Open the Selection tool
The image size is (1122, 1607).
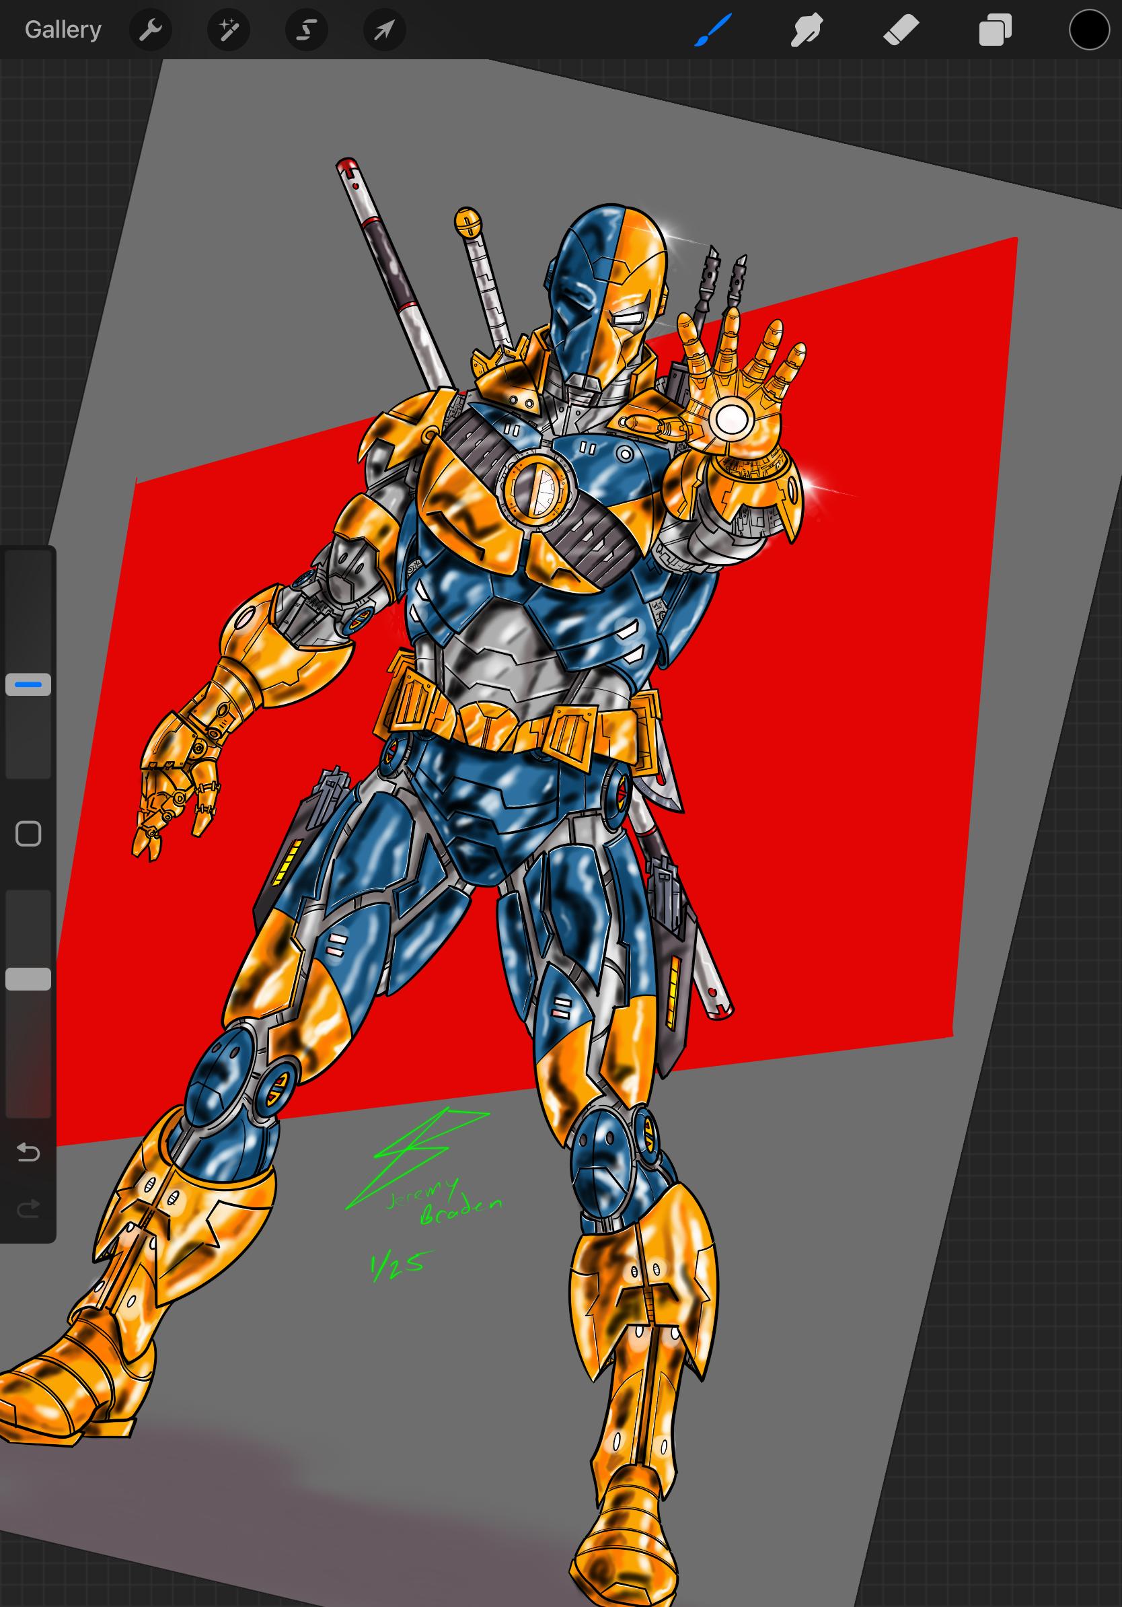point(306,30)
